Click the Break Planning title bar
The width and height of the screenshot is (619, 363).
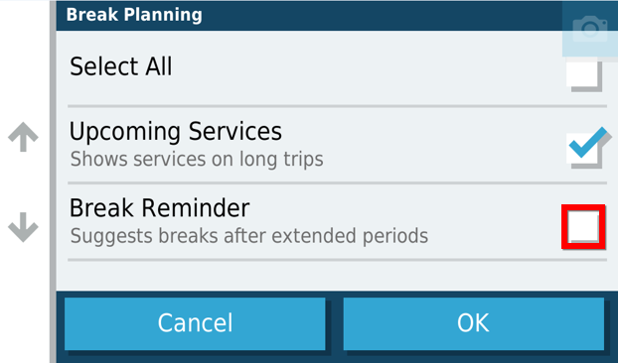(x=309, y=15)
